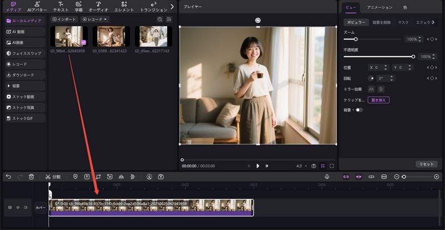Enter fullscreen preview

[332, 166]
